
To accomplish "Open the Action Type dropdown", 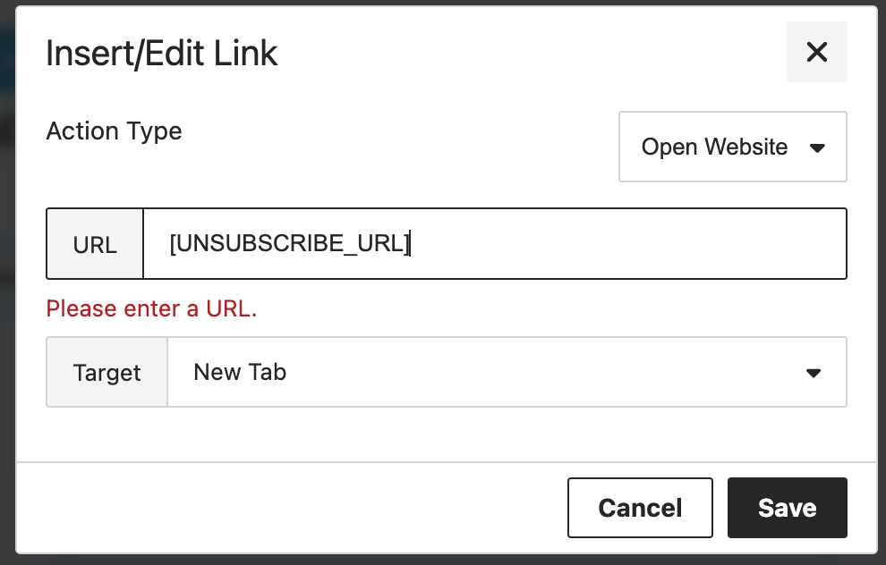I will tap(732, 147).
